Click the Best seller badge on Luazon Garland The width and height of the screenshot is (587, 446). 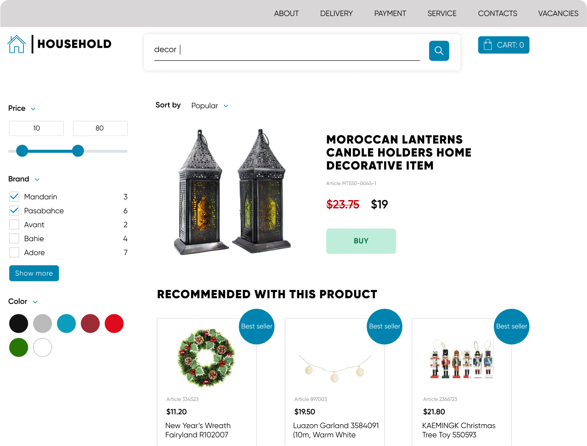(384, 326)
